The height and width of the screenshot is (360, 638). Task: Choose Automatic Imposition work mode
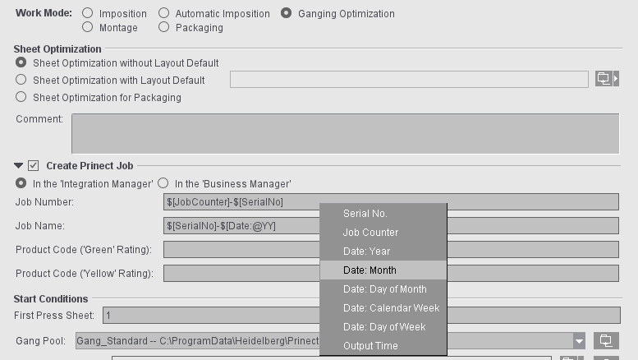[x=164, y=13]
